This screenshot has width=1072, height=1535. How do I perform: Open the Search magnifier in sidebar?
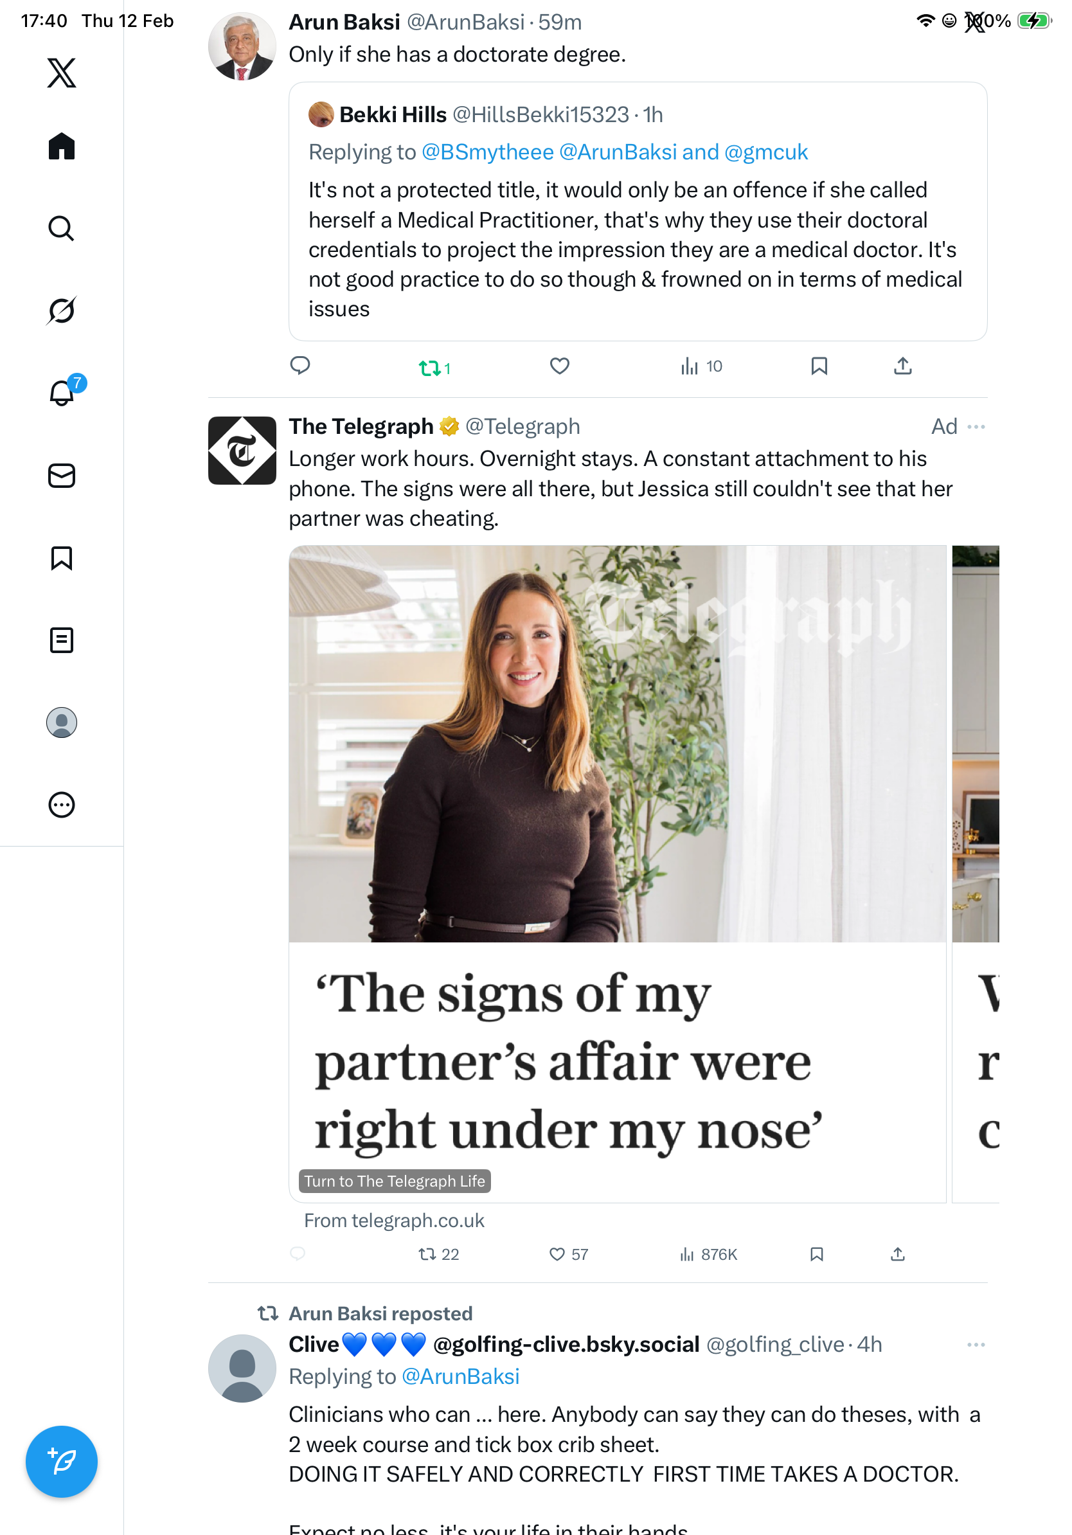pos(62,228)
